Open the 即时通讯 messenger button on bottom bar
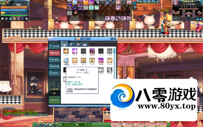This screenshot has width=203, height=127. (128, 125)
